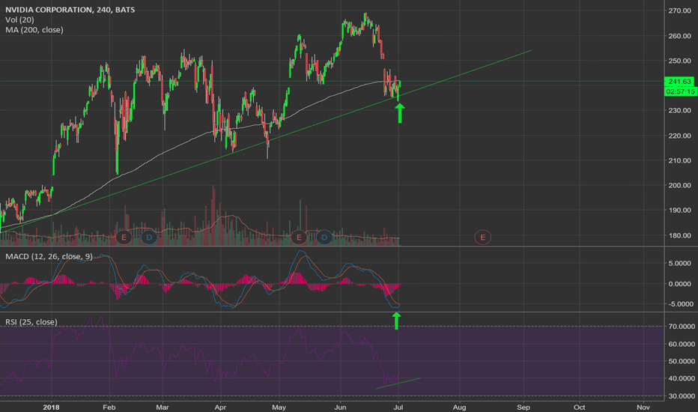Click the 190.00 price axis label
Screen dimensions: 698x412
(x=680, y=210)
